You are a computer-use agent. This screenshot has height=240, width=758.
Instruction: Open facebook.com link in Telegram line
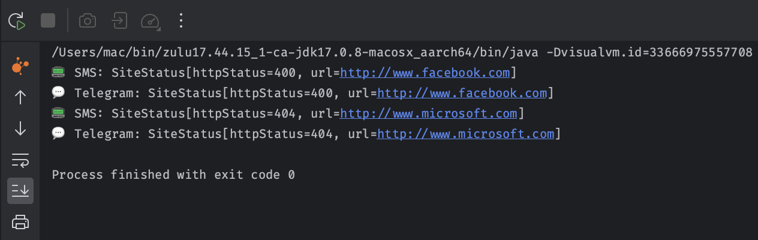(x=462, y=94)
